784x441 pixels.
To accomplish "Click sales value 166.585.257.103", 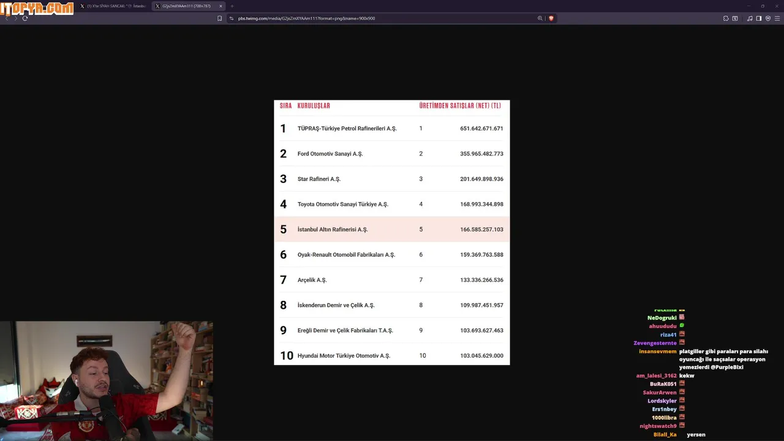I will tap(481, 229).
